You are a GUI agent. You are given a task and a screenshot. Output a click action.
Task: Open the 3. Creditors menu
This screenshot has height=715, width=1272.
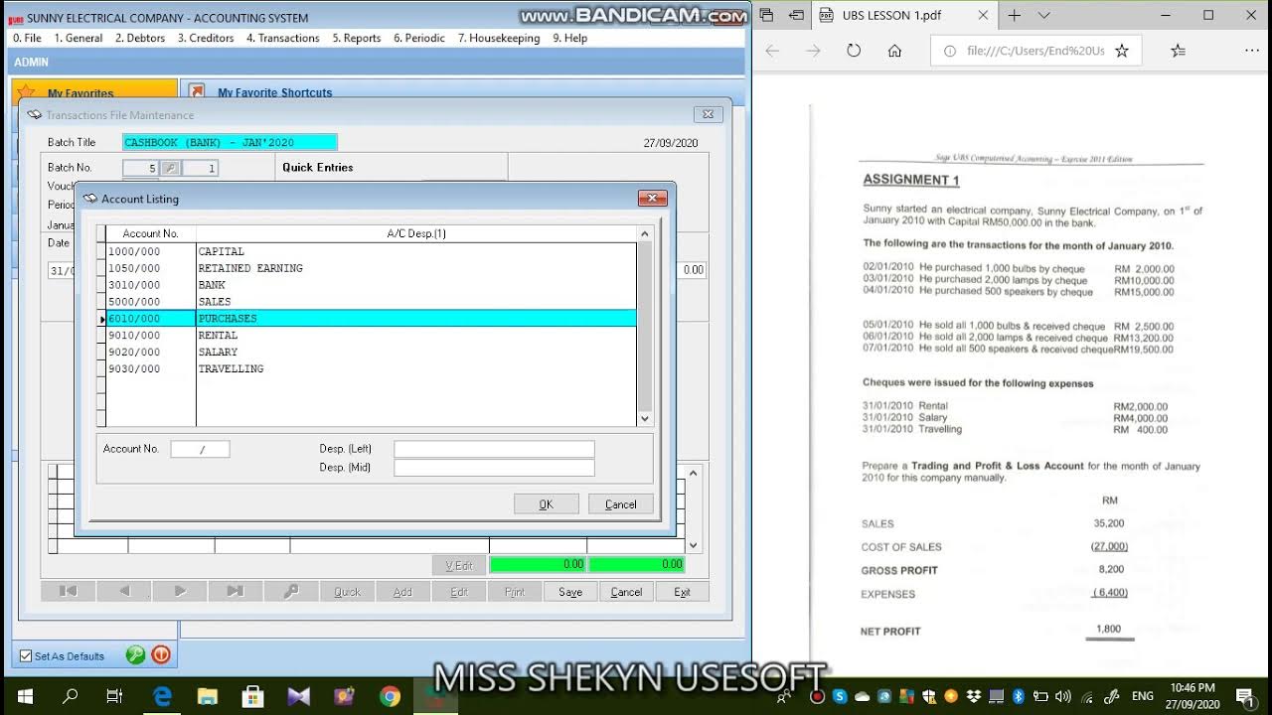point(206,38)
